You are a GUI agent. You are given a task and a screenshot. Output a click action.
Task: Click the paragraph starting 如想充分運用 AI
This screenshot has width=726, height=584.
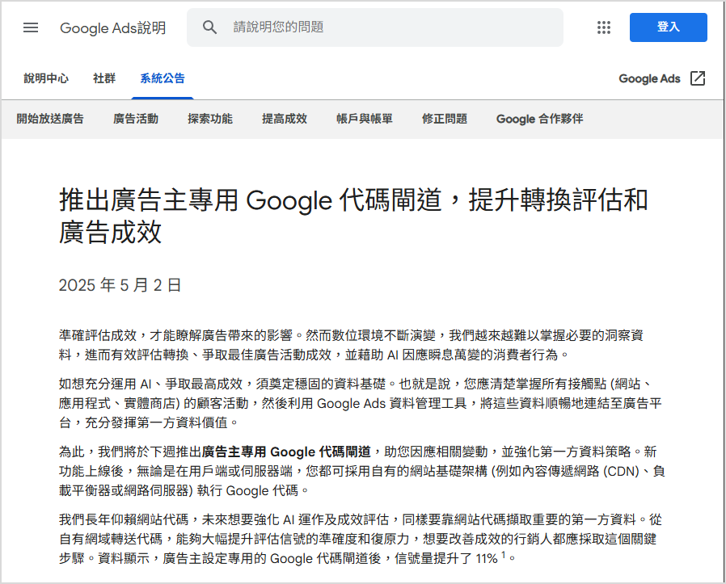pyautogui.click(x=361, y=403)
